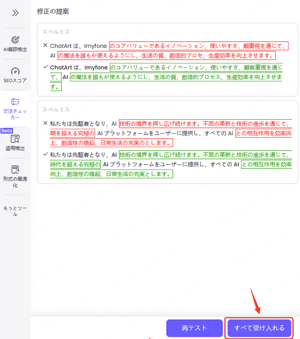The image size is (300, 339).
Task: Select the 盗用検出 sidebar label
Action: [x=15, y=148]
